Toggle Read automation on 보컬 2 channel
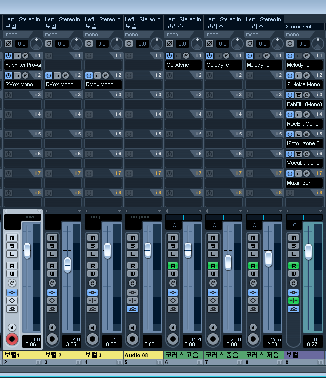The height and width of the screenshot is (378, 326). [x=52, y=266]
